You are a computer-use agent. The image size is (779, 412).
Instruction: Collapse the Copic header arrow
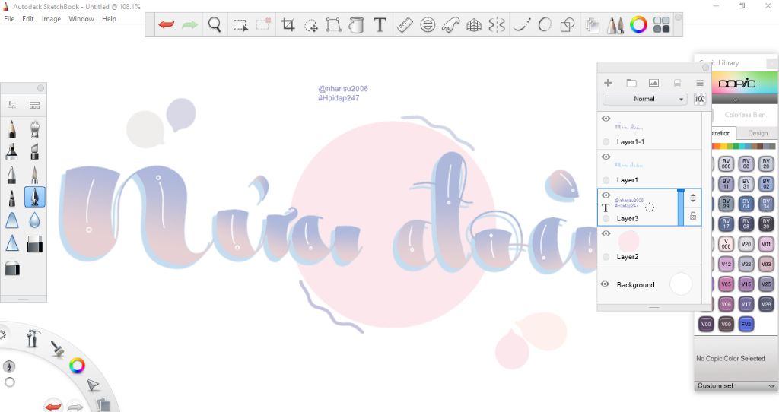click(x=736, y=100)
